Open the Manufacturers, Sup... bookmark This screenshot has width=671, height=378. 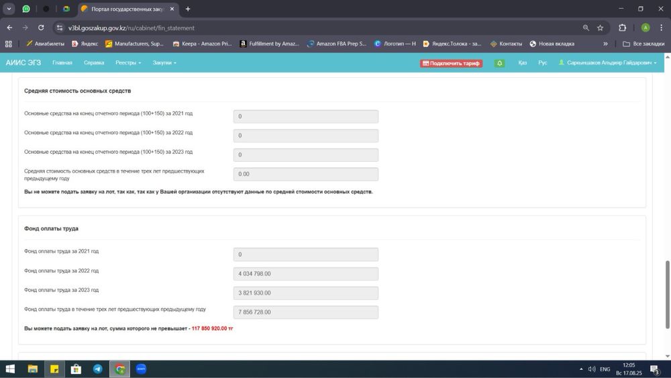point(134,44)
